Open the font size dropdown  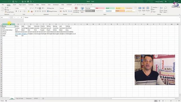29,8
